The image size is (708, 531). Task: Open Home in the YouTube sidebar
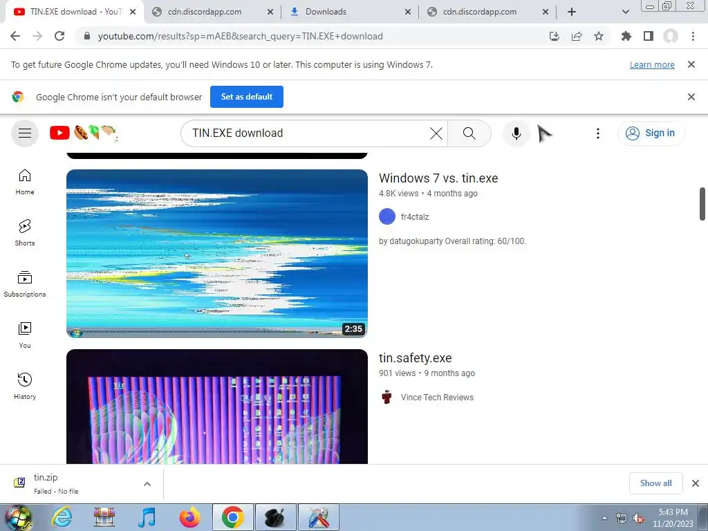point(25,182)
